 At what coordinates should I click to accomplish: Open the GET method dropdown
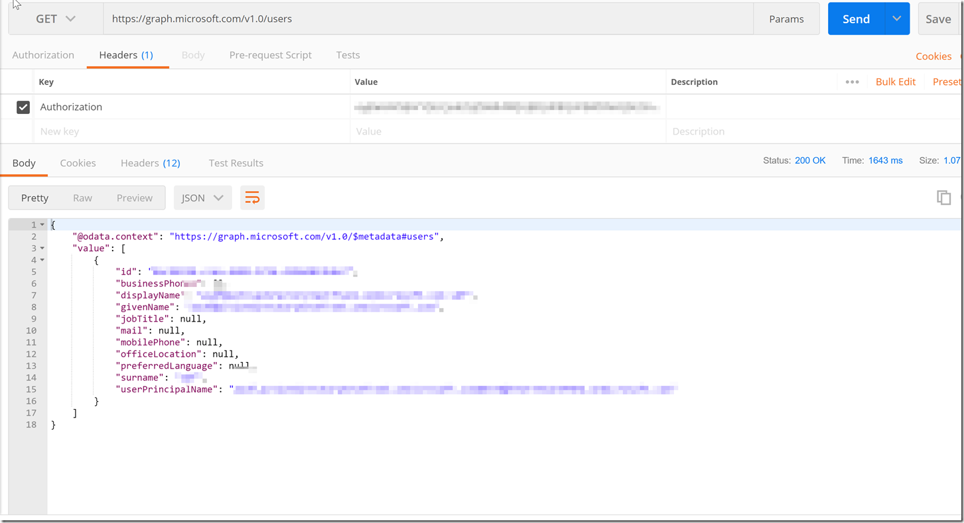56,19
